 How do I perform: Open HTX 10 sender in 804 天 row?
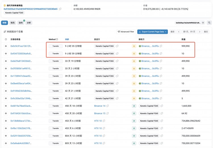(98, 136)
